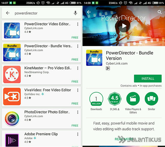Tap CyberLink.com developer name on detail page
This screenshot has width=165, height=147.
(117, 63)
